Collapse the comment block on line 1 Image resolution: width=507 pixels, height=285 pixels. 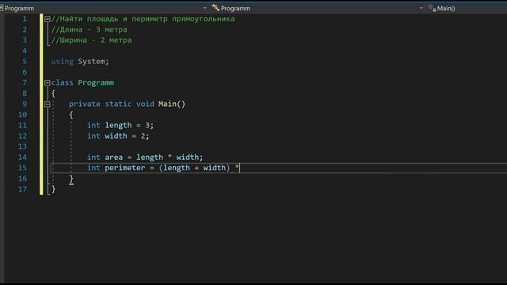click(48, 19)
